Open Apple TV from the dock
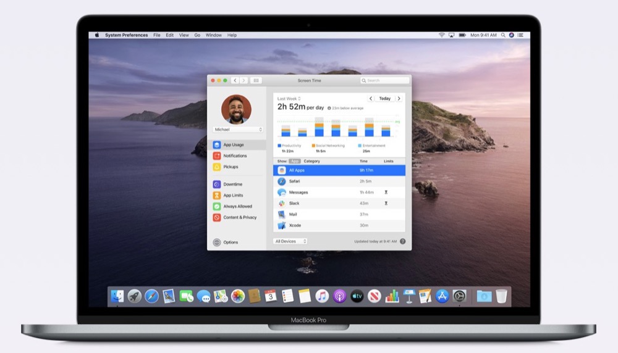 point(357,296)
